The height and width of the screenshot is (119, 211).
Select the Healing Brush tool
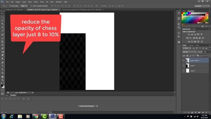pyautogui.click(x=2, y=34)
